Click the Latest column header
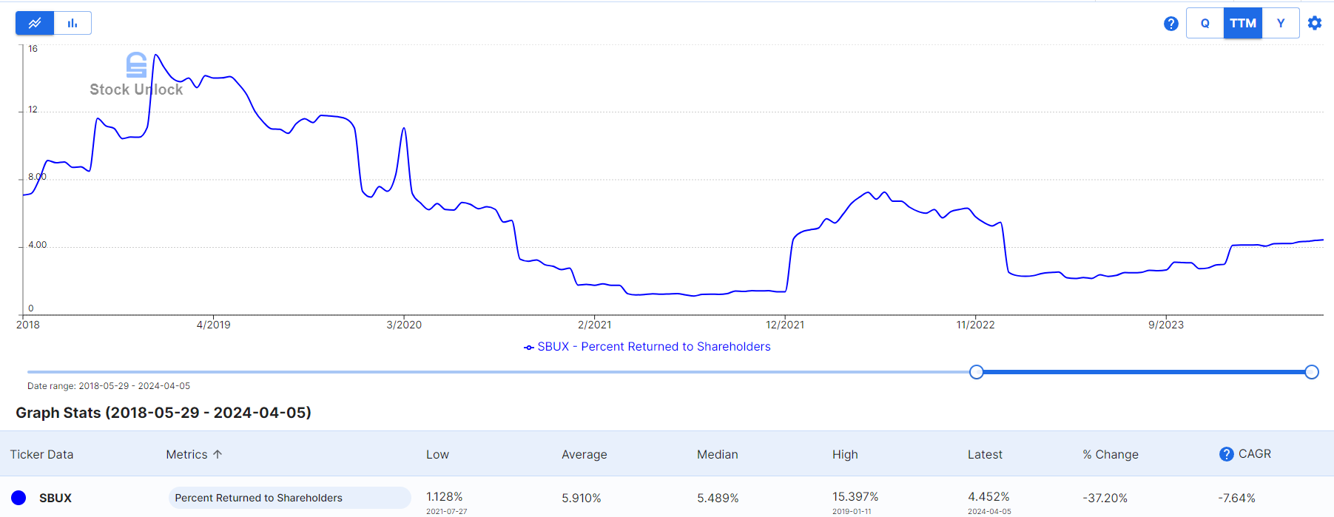1334x517 pixels. coord(985,454)
